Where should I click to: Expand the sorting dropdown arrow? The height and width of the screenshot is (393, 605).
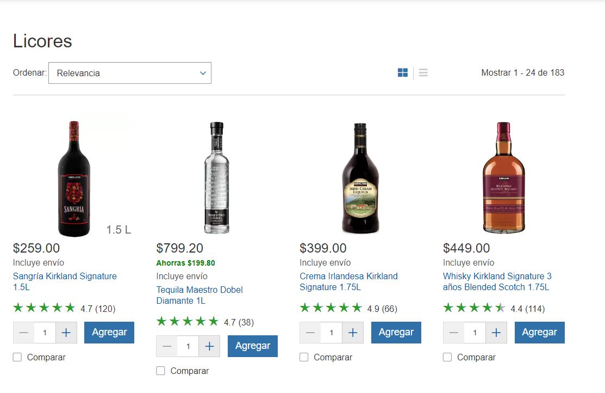pyautogui.click(x=202, y=72)
